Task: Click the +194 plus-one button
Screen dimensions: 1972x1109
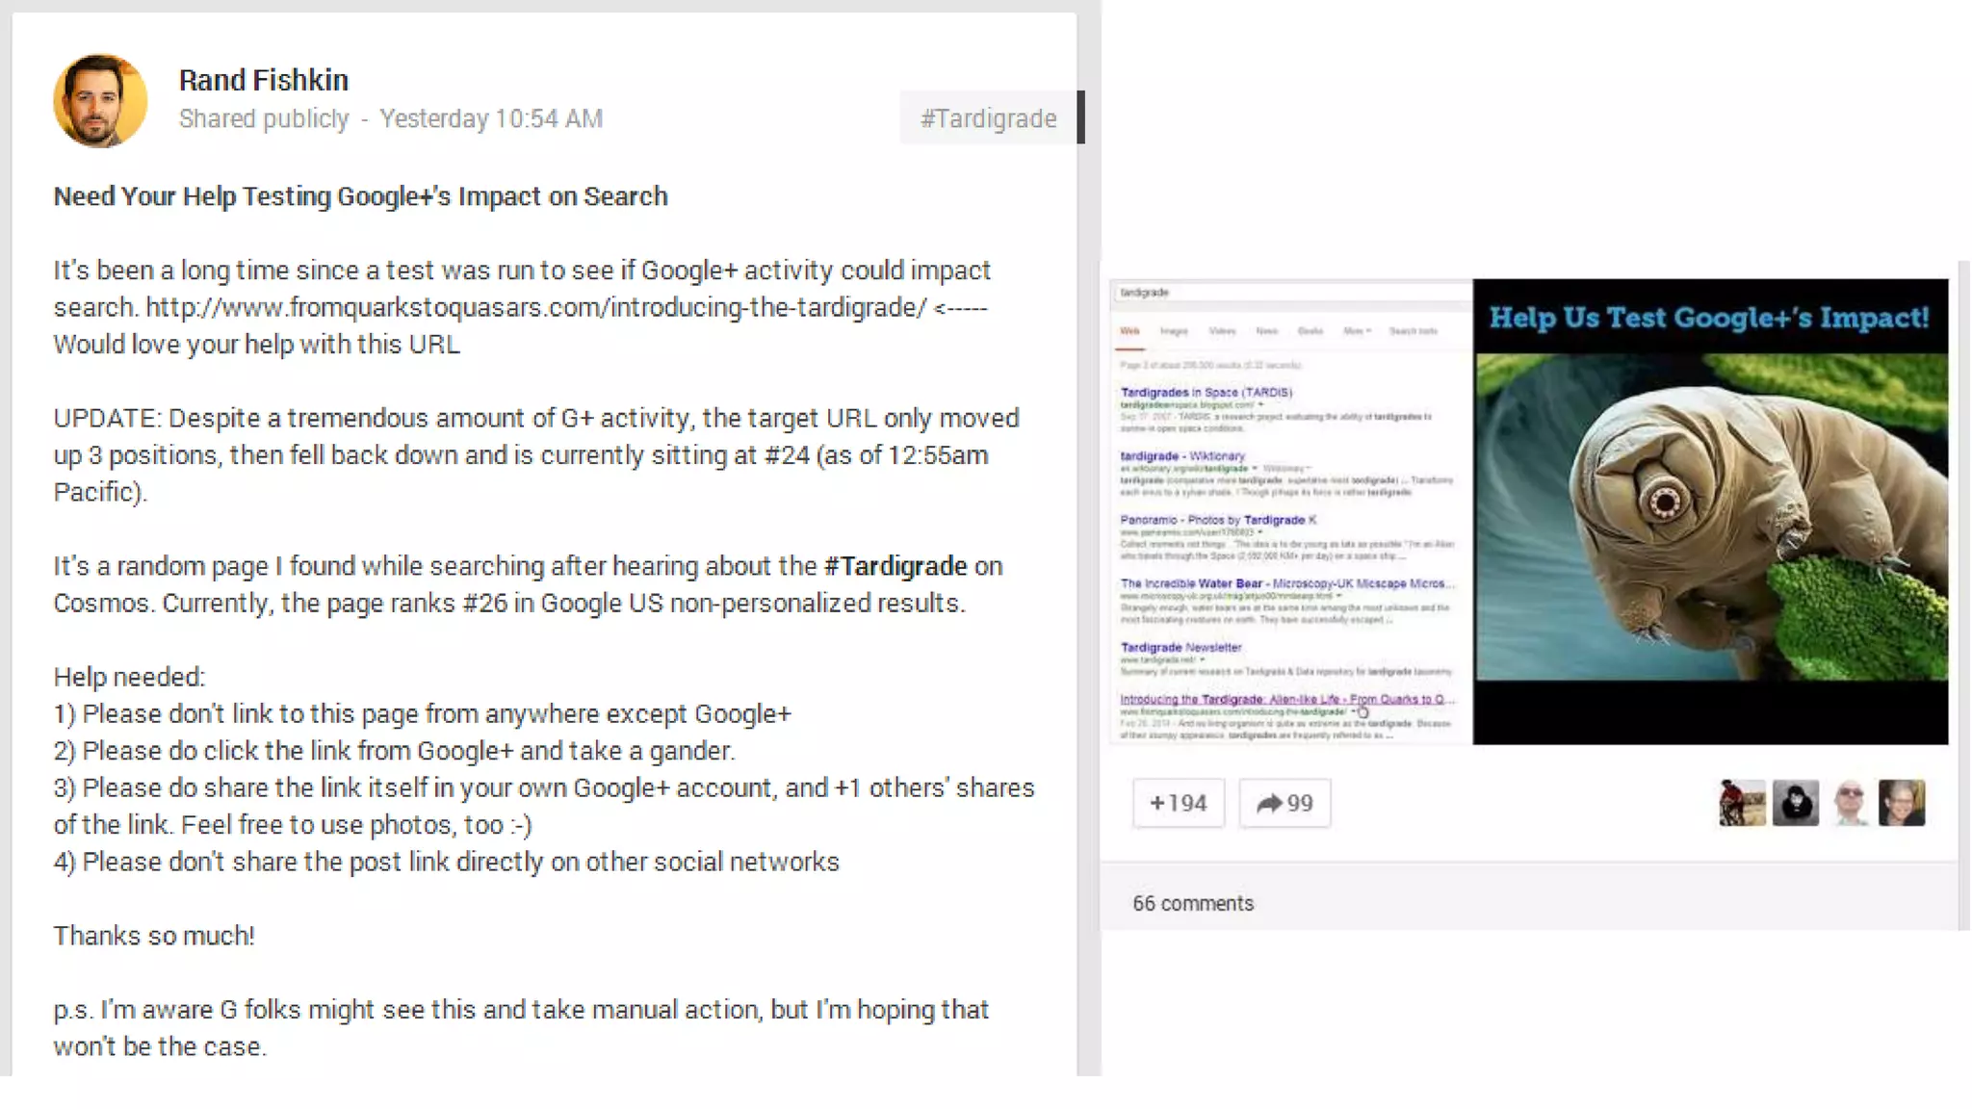Action: (1178, 803)
